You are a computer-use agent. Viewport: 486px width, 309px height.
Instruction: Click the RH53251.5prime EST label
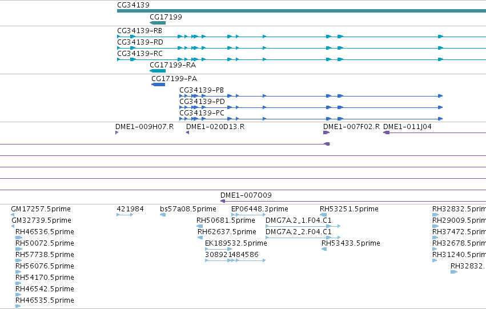[x=349, y=209]
